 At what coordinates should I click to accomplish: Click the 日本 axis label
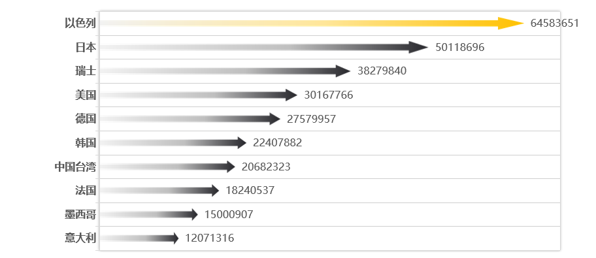point(86,47)
